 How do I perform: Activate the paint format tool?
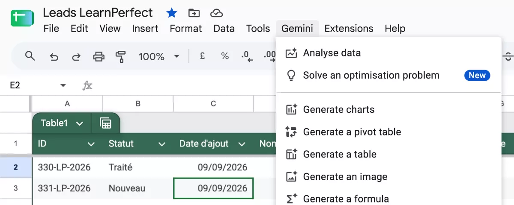[x=121, y=56]
